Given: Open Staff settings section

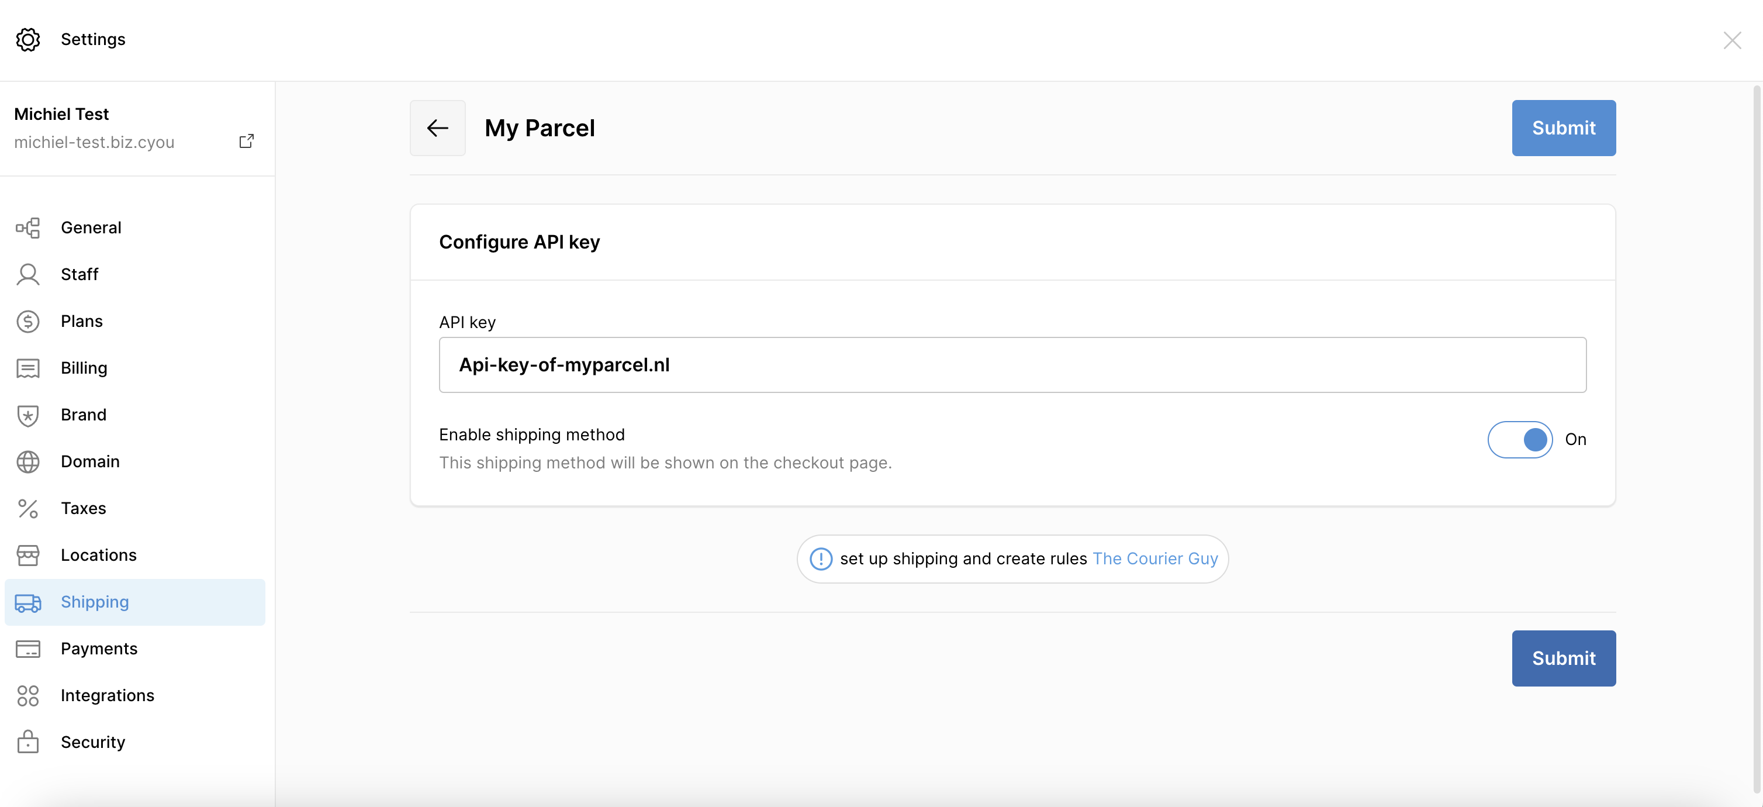Looking at the screenshot, I should (x=135, y=274).
